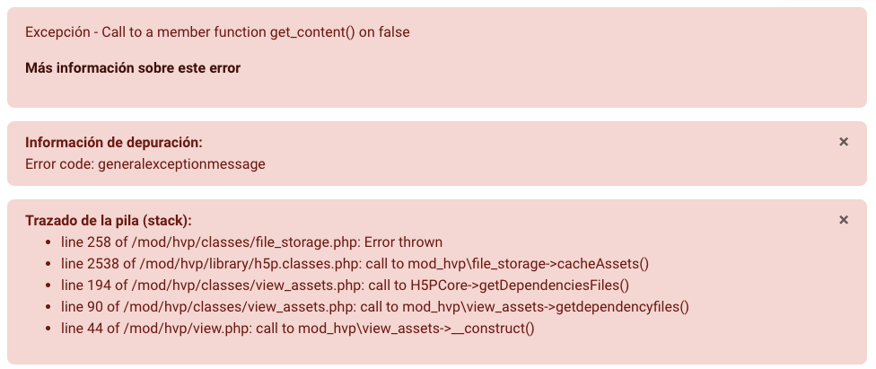The image size is (876, 369).
Task: Select the 'Trazado de la pila (stack):' heading
Action: click(109, 221)
